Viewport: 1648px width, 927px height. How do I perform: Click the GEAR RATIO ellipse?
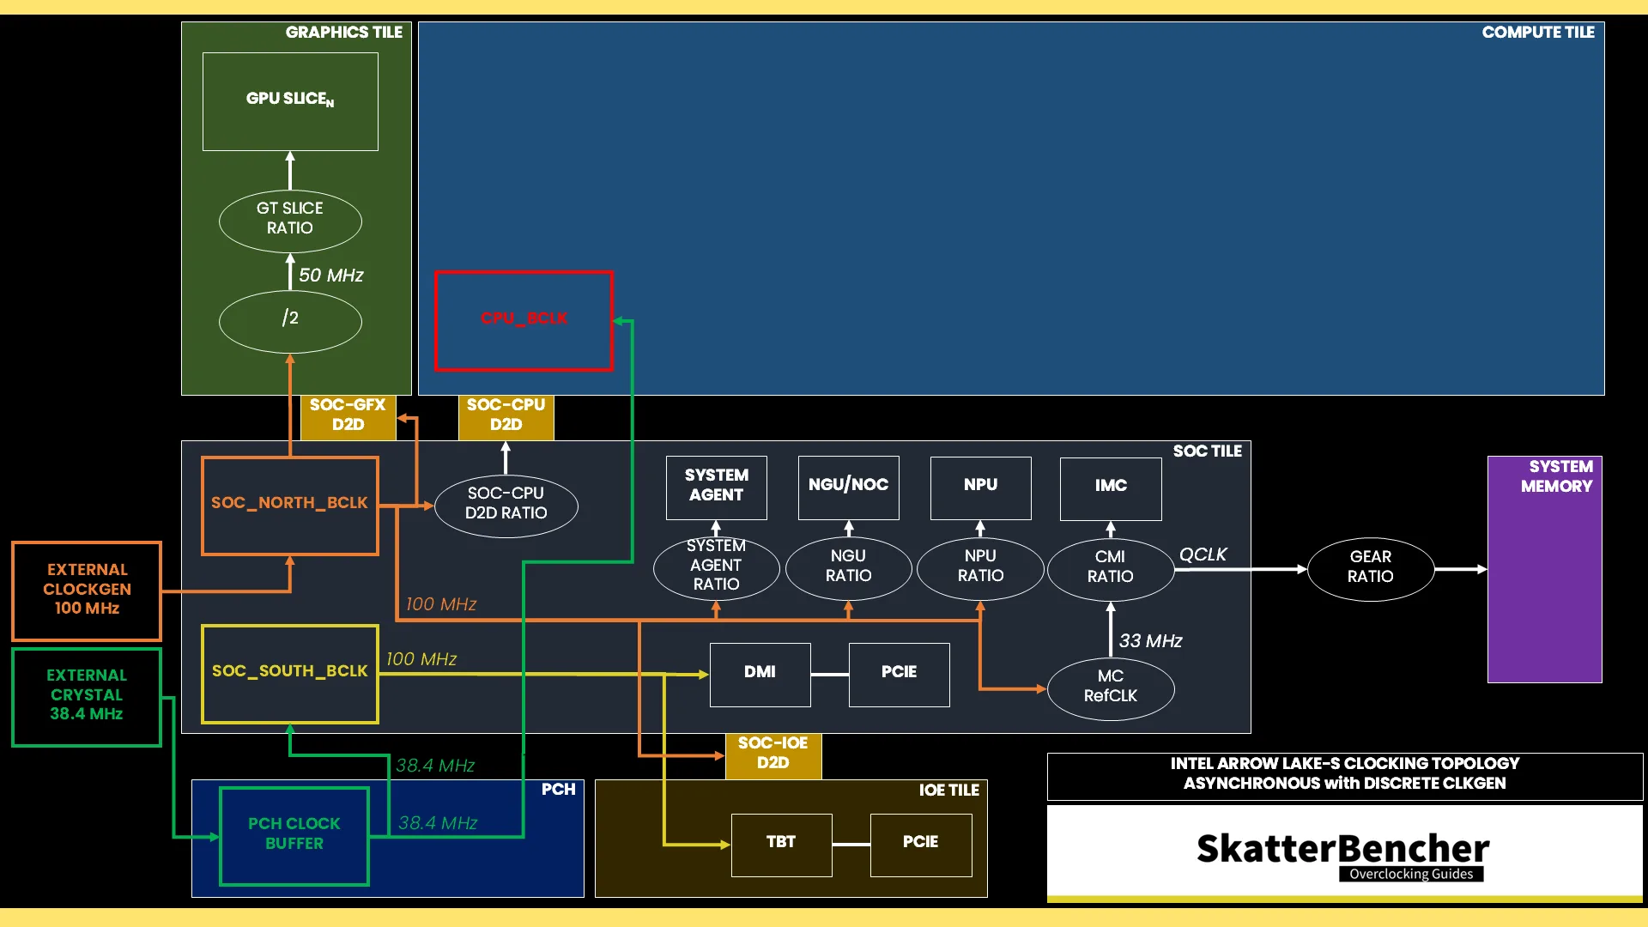pos(1371,568)
